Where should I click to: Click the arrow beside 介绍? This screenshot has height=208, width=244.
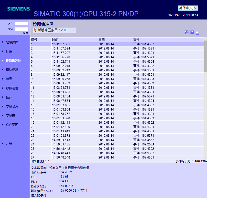[3, 143]
